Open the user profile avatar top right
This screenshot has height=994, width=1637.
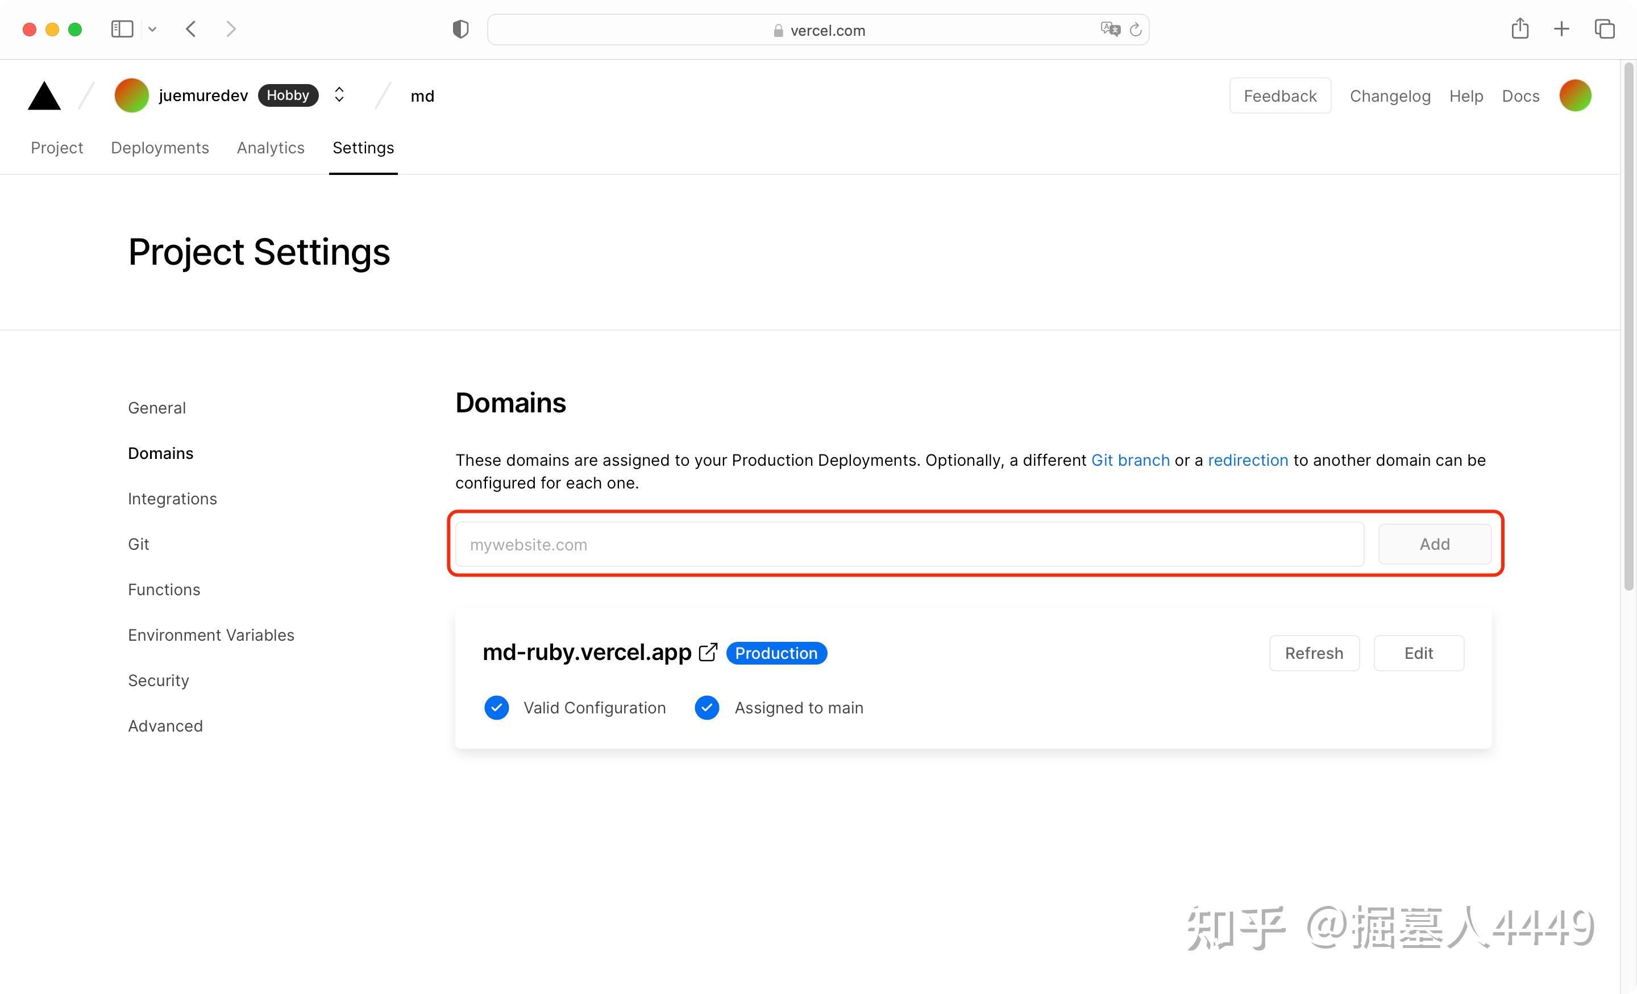[x=1575, y=95]
